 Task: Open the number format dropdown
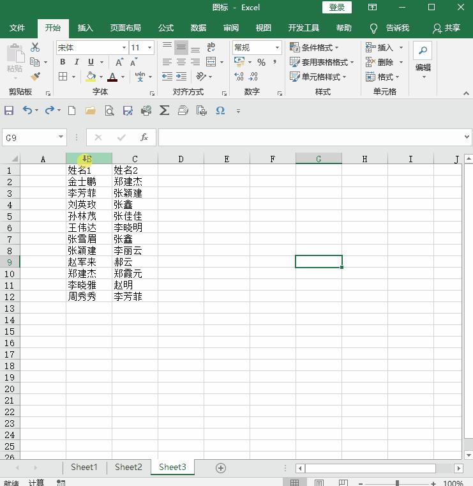click(277, 47)
